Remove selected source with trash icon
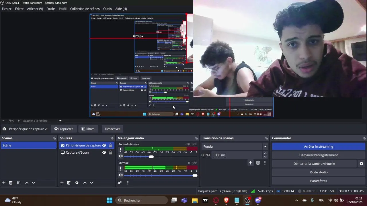The height and width of the screenshot is (206, 367). 69,183
